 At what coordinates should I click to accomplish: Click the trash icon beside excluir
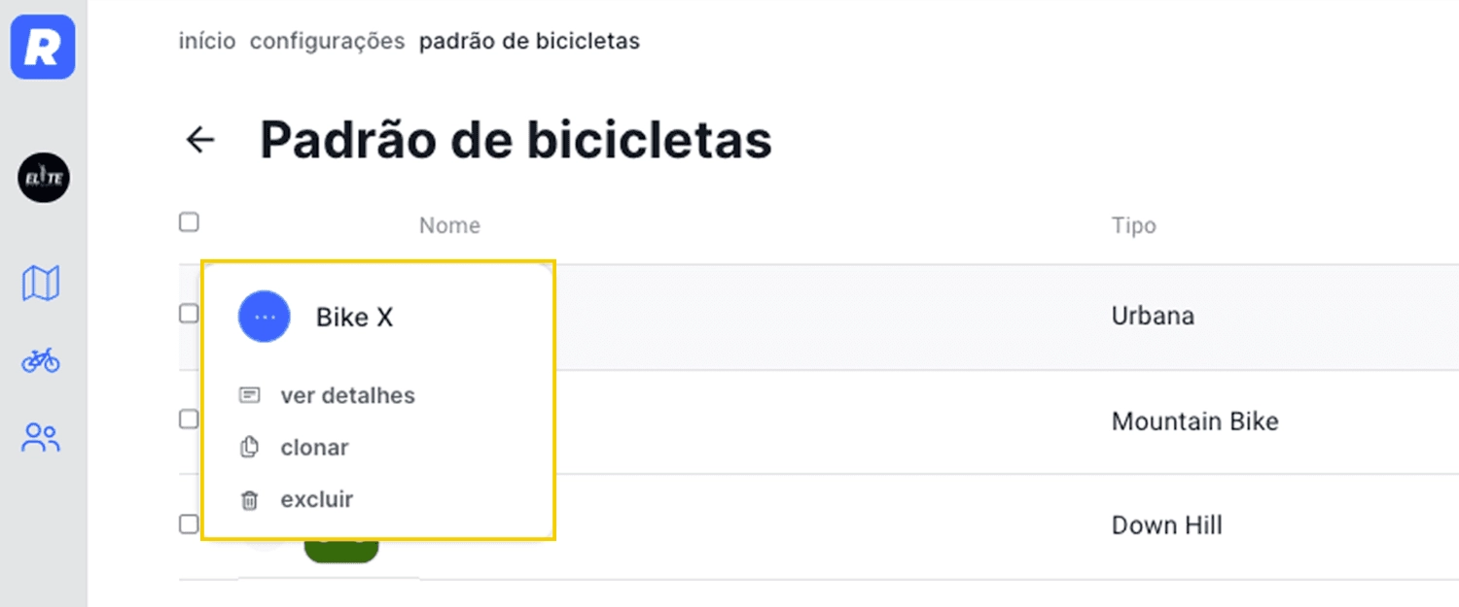click(x=250, y=500)
